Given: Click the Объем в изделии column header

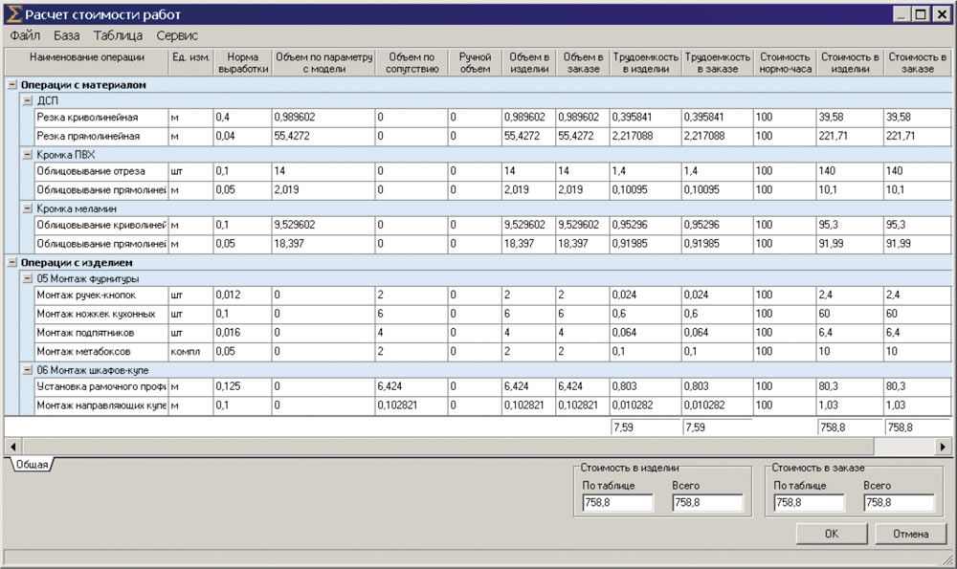Looking at the screenshot, I should (x=529, y=62).
